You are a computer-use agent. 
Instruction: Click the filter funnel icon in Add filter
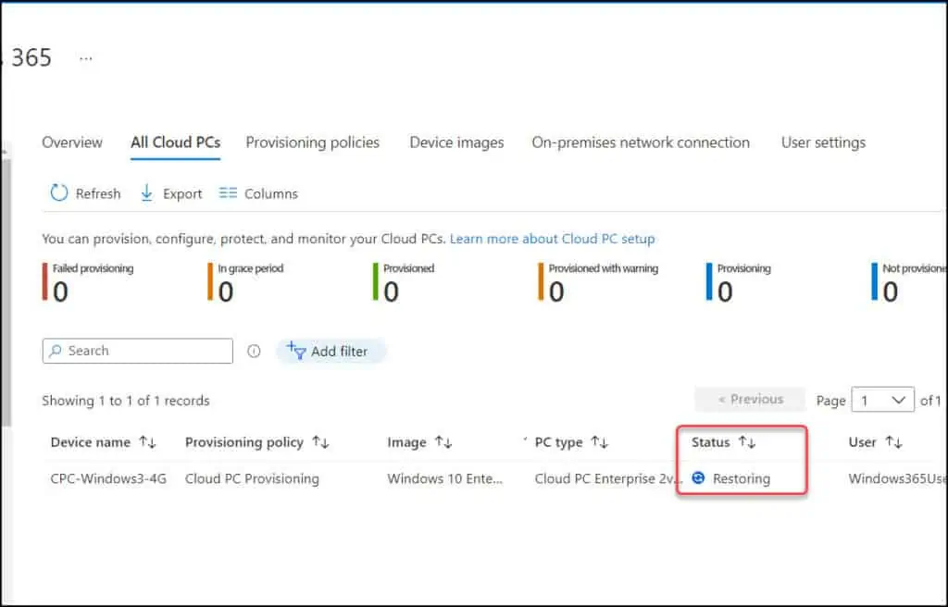(x=295, y=350)
